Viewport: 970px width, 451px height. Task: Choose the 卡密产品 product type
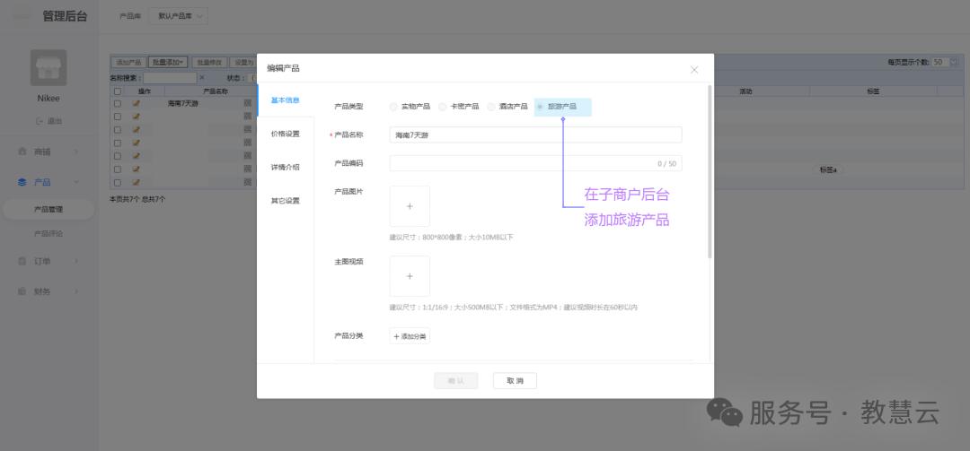(443, 107)
